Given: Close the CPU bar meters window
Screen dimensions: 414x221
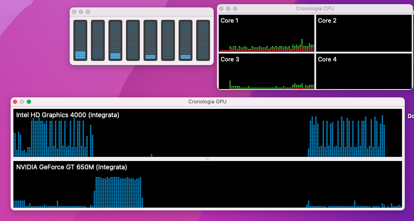Looking at the screenshot, I should pos(74,12).
